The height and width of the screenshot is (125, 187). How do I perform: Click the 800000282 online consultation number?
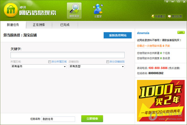[156, 73]
